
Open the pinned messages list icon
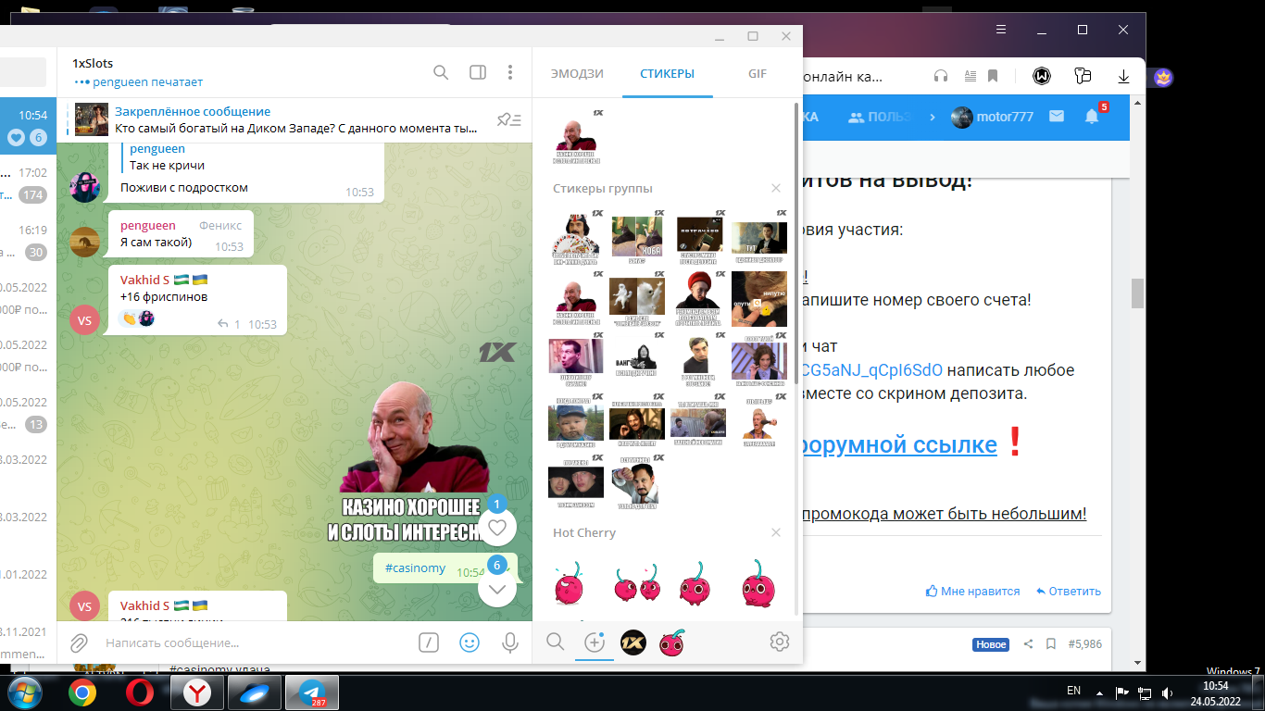click(x=508, y=119)
